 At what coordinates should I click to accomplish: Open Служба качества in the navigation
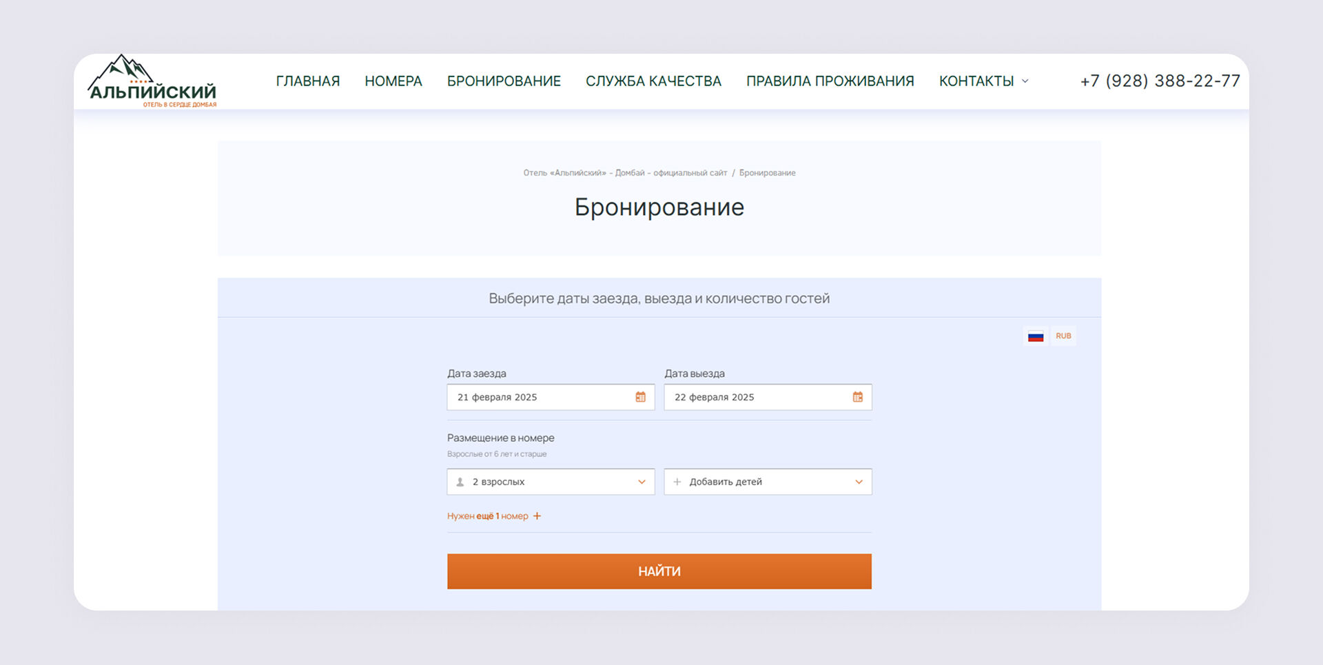coord(653,81)
